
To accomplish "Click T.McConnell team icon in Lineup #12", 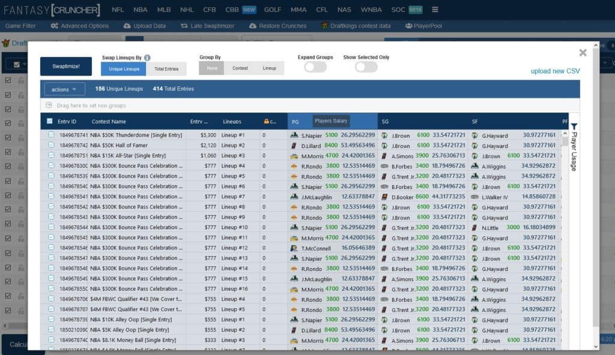I will (x=294, y=248).
